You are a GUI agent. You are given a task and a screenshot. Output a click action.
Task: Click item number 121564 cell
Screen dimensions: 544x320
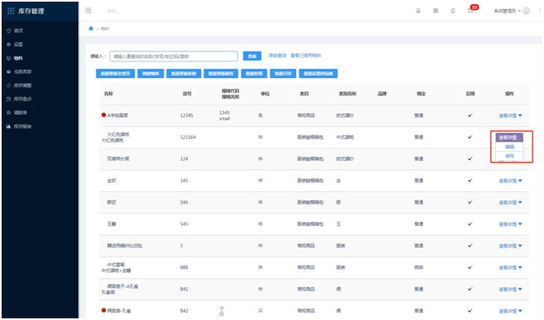pos(188,137)
